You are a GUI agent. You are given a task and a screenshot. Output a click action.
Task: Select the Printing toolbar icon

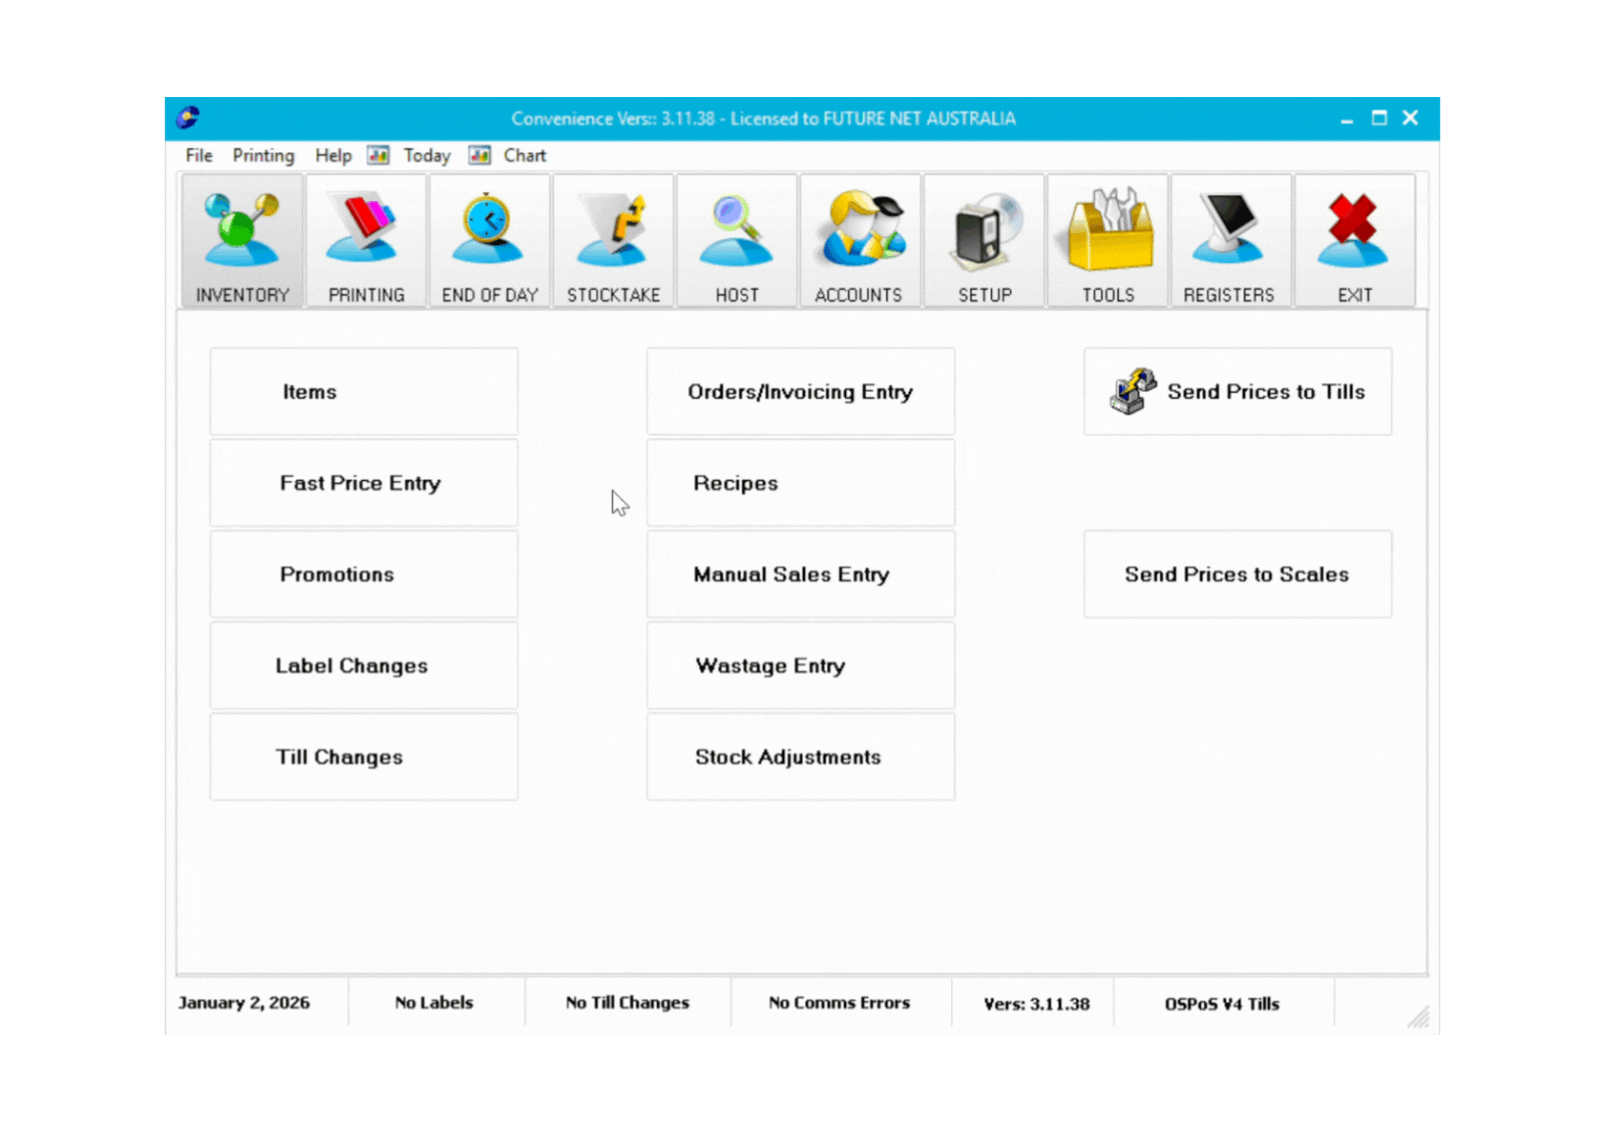click(366, 240)
